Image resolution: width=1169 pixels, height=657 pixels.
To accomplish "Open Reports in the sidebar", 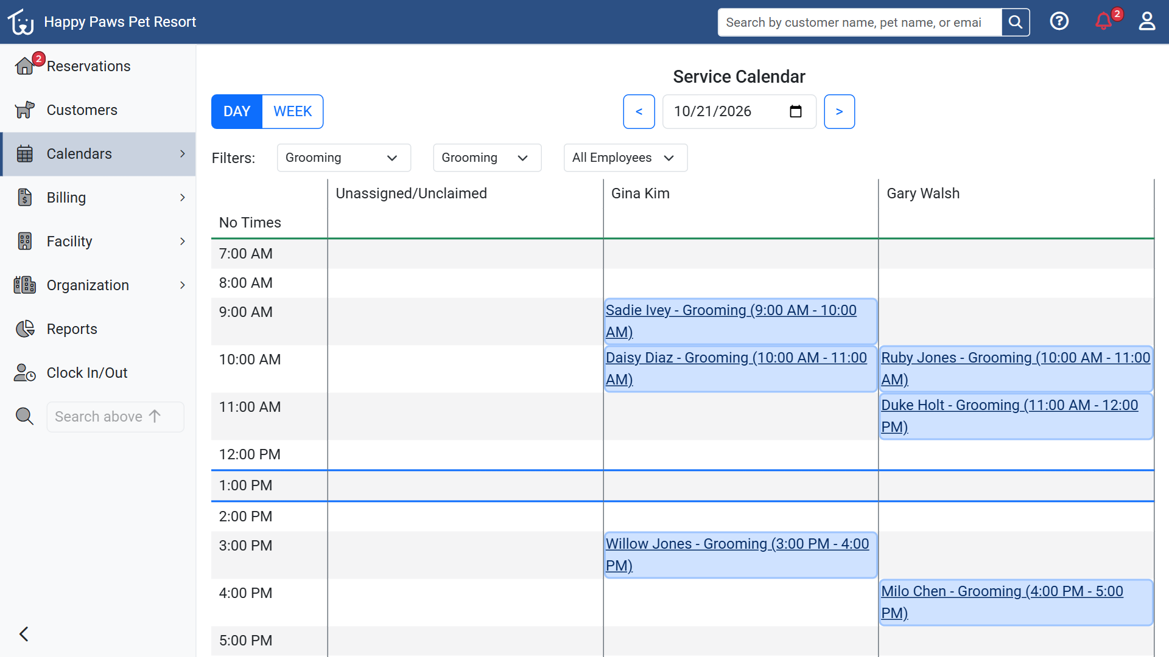I will [98, 329].
